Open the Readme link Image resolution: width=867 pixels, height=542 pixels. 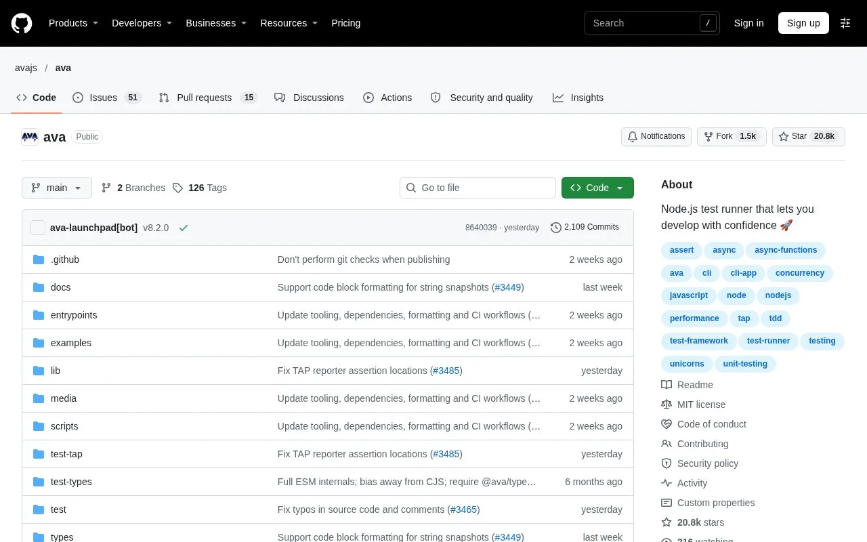click(687, 385)
